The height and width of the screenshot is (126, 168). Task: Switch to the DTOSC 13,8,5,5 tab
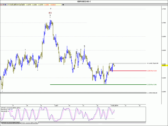click(29, 123)
